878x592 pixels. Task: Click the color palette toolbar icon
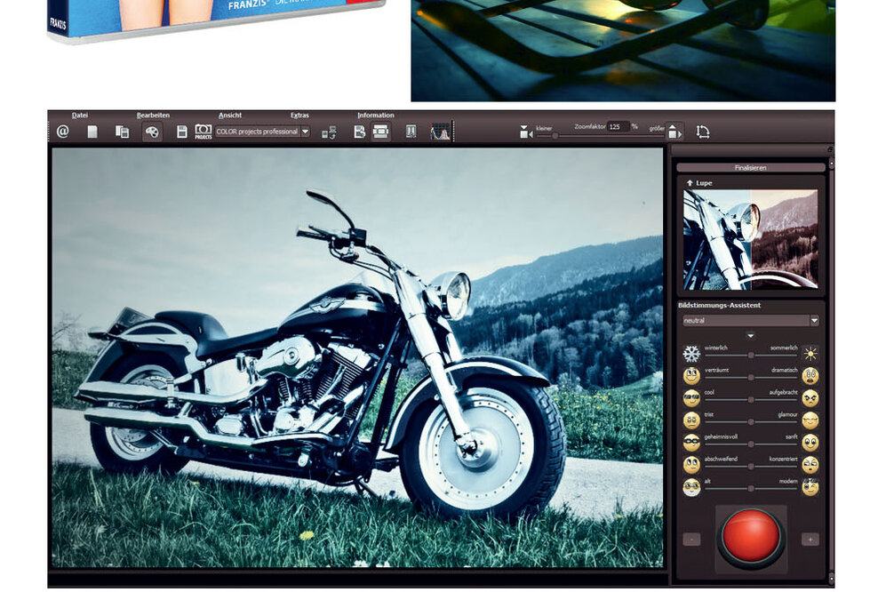[152, 132]
